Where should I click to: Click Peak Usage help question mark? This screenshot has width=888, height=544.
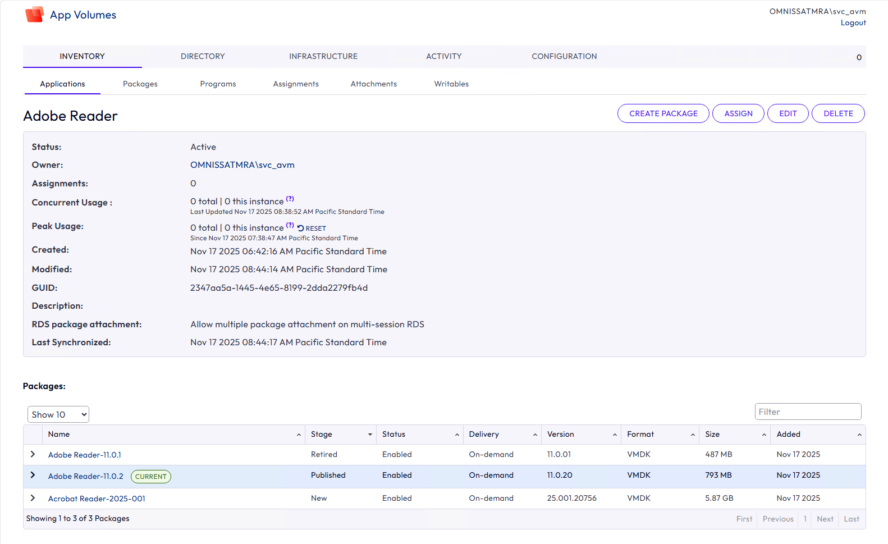290,225
